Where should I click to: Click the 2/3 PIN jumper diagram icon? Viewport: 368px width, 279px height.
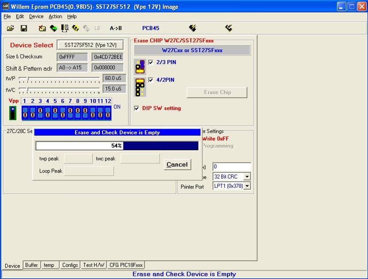pos(140,67)
